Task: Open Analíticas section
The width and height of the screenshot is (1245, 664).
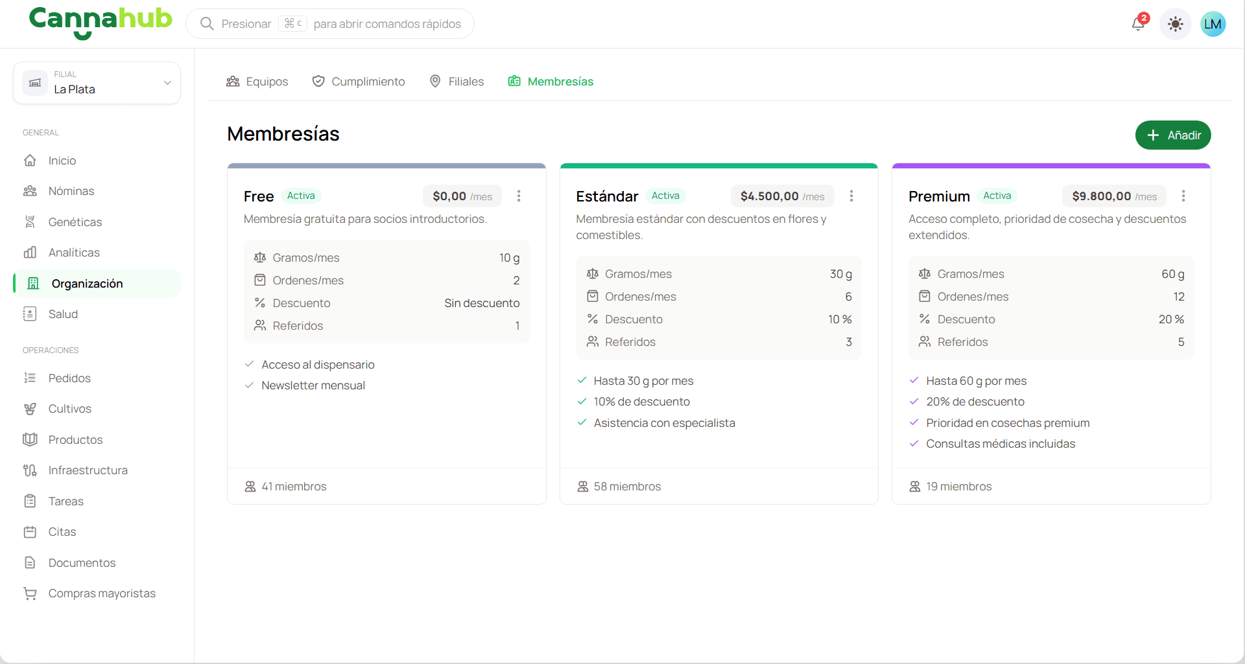Action: coord(97,253)
